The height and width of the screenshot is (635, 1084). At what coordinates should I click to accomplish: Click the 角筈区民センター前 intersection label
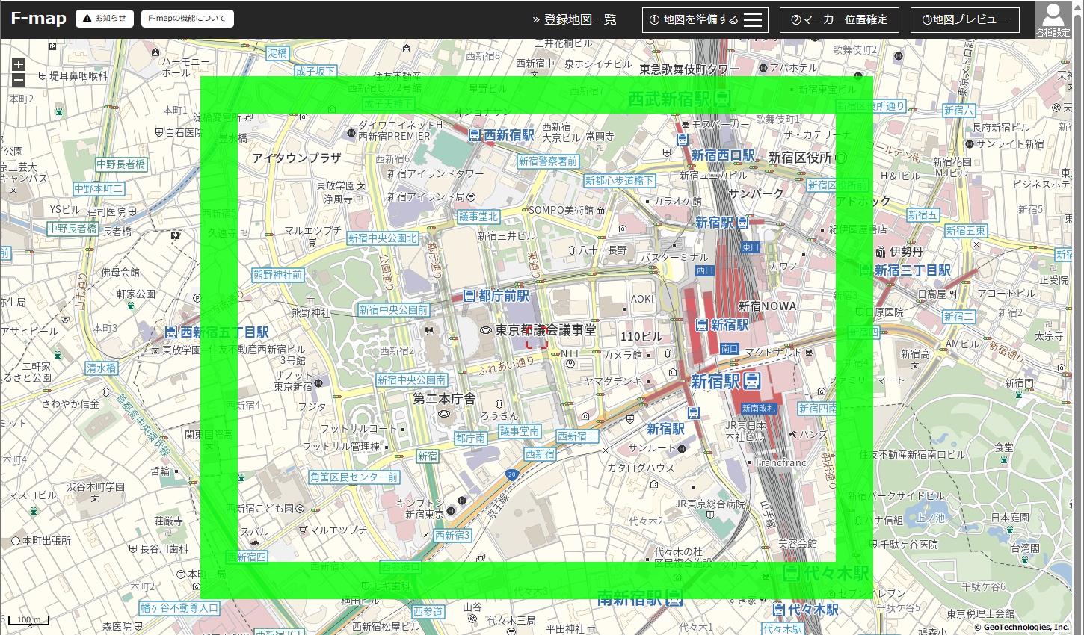point(354,477)
